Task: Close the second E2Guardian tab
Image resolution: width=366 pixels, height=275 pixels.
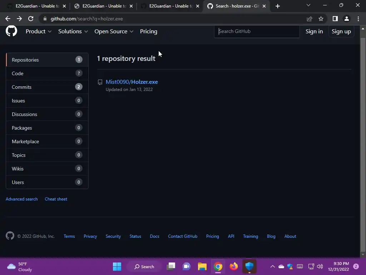Action: pos(131,6)
